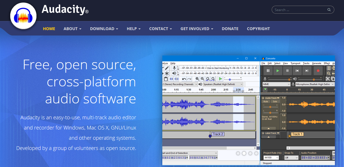Open the Speakers playback device dropdown
Viewport: 344px width, 167px height.
tap(223, 84)
